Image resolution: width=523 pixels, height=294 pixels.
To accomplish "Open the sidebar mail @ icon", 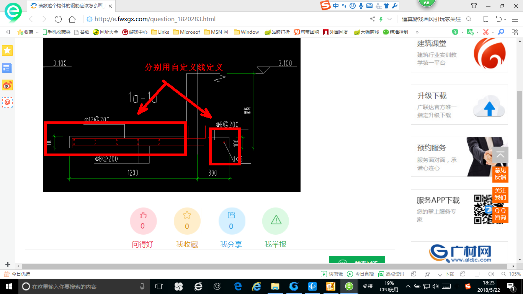I will coord(7,102).
